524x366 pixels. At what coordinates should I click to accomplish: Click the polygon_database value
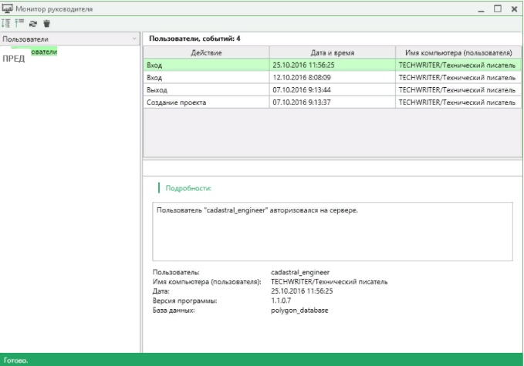[x=298, y=310]
